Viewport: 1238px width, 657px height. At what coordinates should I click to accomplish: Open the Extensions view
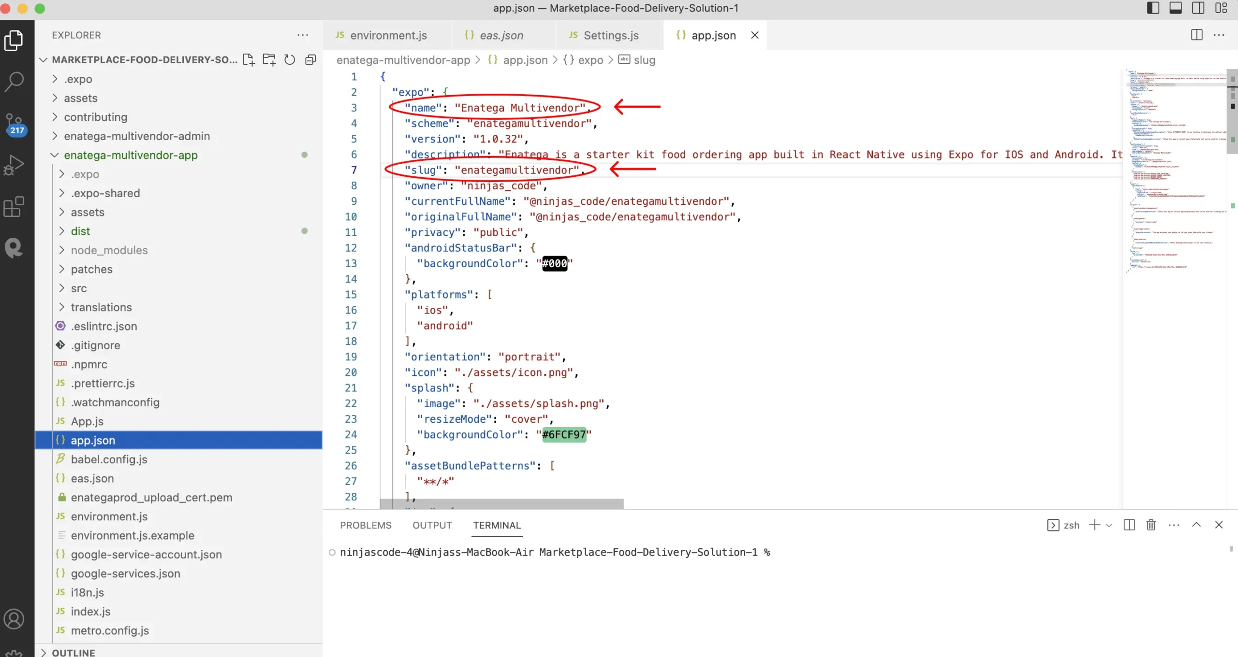[15, 207]
